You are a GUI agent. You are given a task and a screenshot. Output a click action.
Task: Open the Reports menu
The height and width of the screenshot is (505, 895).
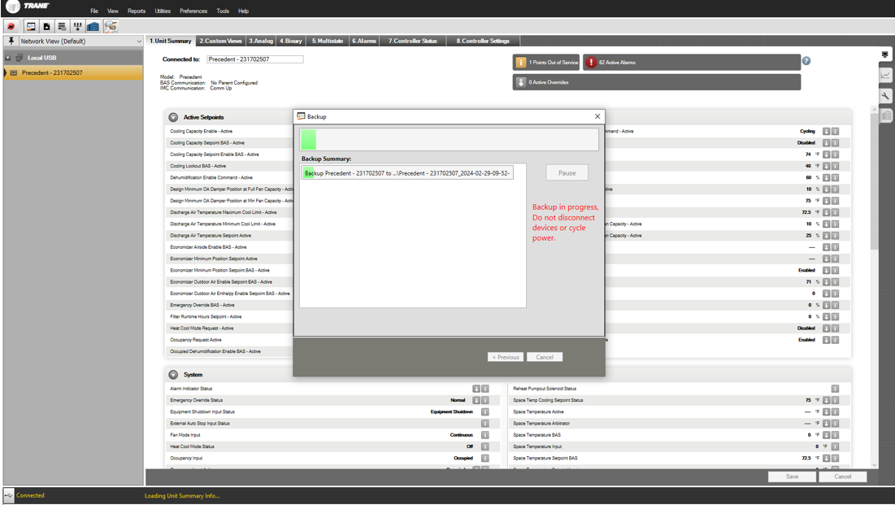click(x=137, y=11)
